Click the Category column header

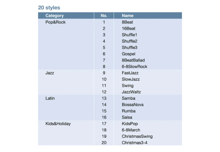coord(54,16)
